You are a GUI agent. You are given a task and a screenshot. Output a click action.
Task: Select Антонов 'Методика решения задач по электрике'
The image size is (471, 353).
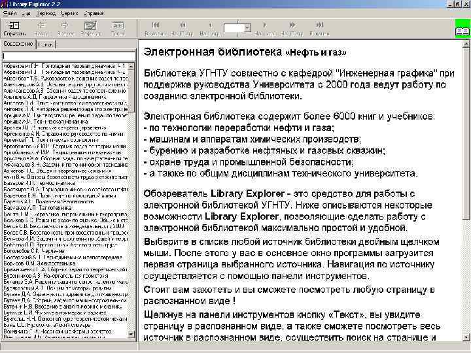point(65,109)
